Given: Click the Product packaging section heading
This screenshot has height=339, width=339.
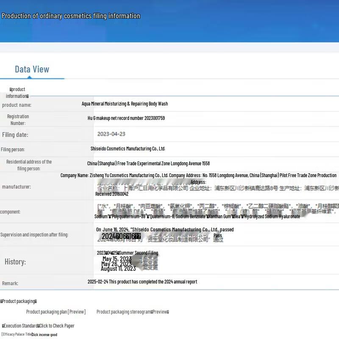Looking at the screenshot, I should click(x=19, y=301).
